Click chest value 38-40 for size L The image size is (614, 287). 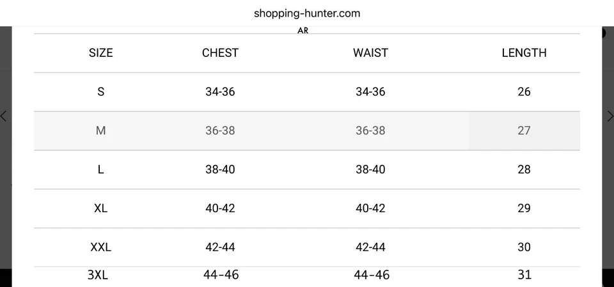[x=220, y=170]
